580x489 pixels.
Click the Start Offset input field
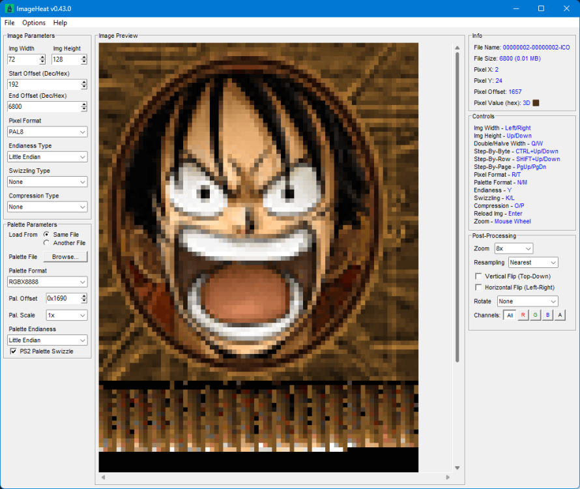[44, 84]
